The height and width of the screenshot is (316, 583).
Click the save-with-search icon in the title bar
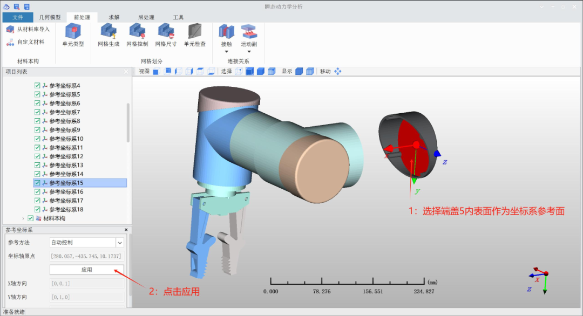coord(17,6)
